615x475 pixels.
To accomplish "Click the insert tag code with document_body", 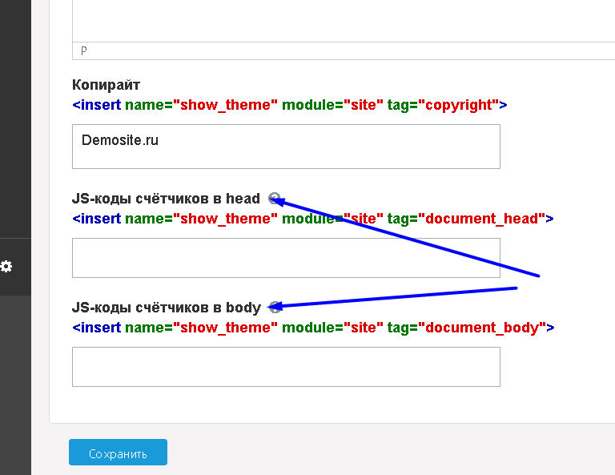I will pyautogui.click(x=313, y=328).
